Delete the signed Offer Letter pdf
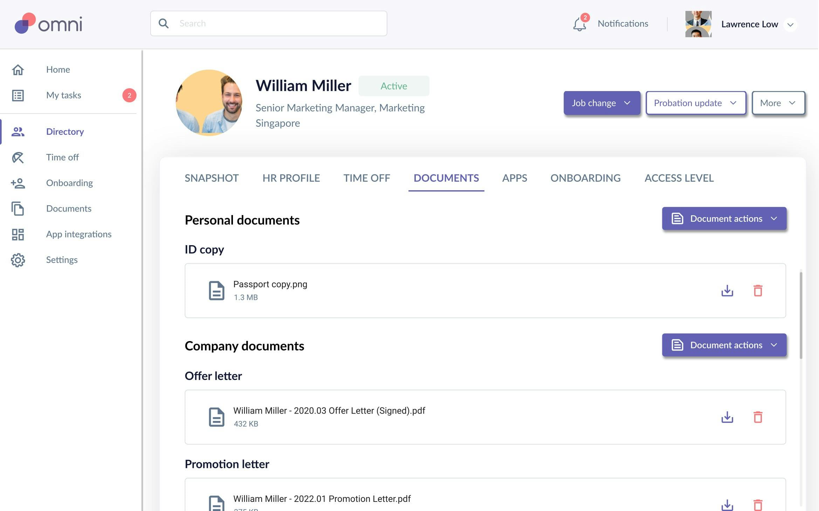 pos(758,417)
